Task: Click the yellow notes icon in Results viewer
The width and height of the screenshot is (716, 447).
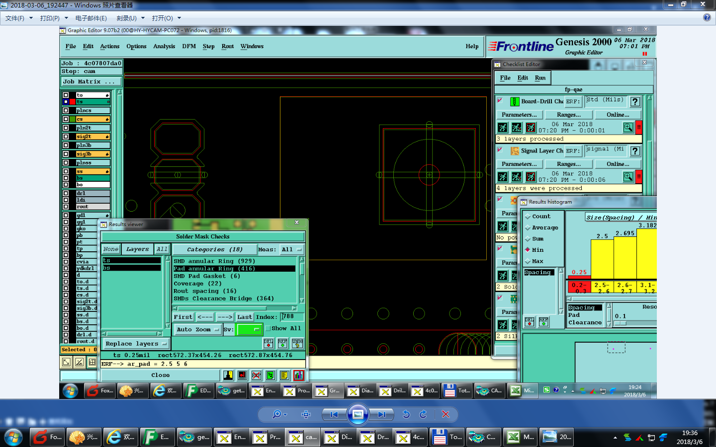Action: [284, 375]
